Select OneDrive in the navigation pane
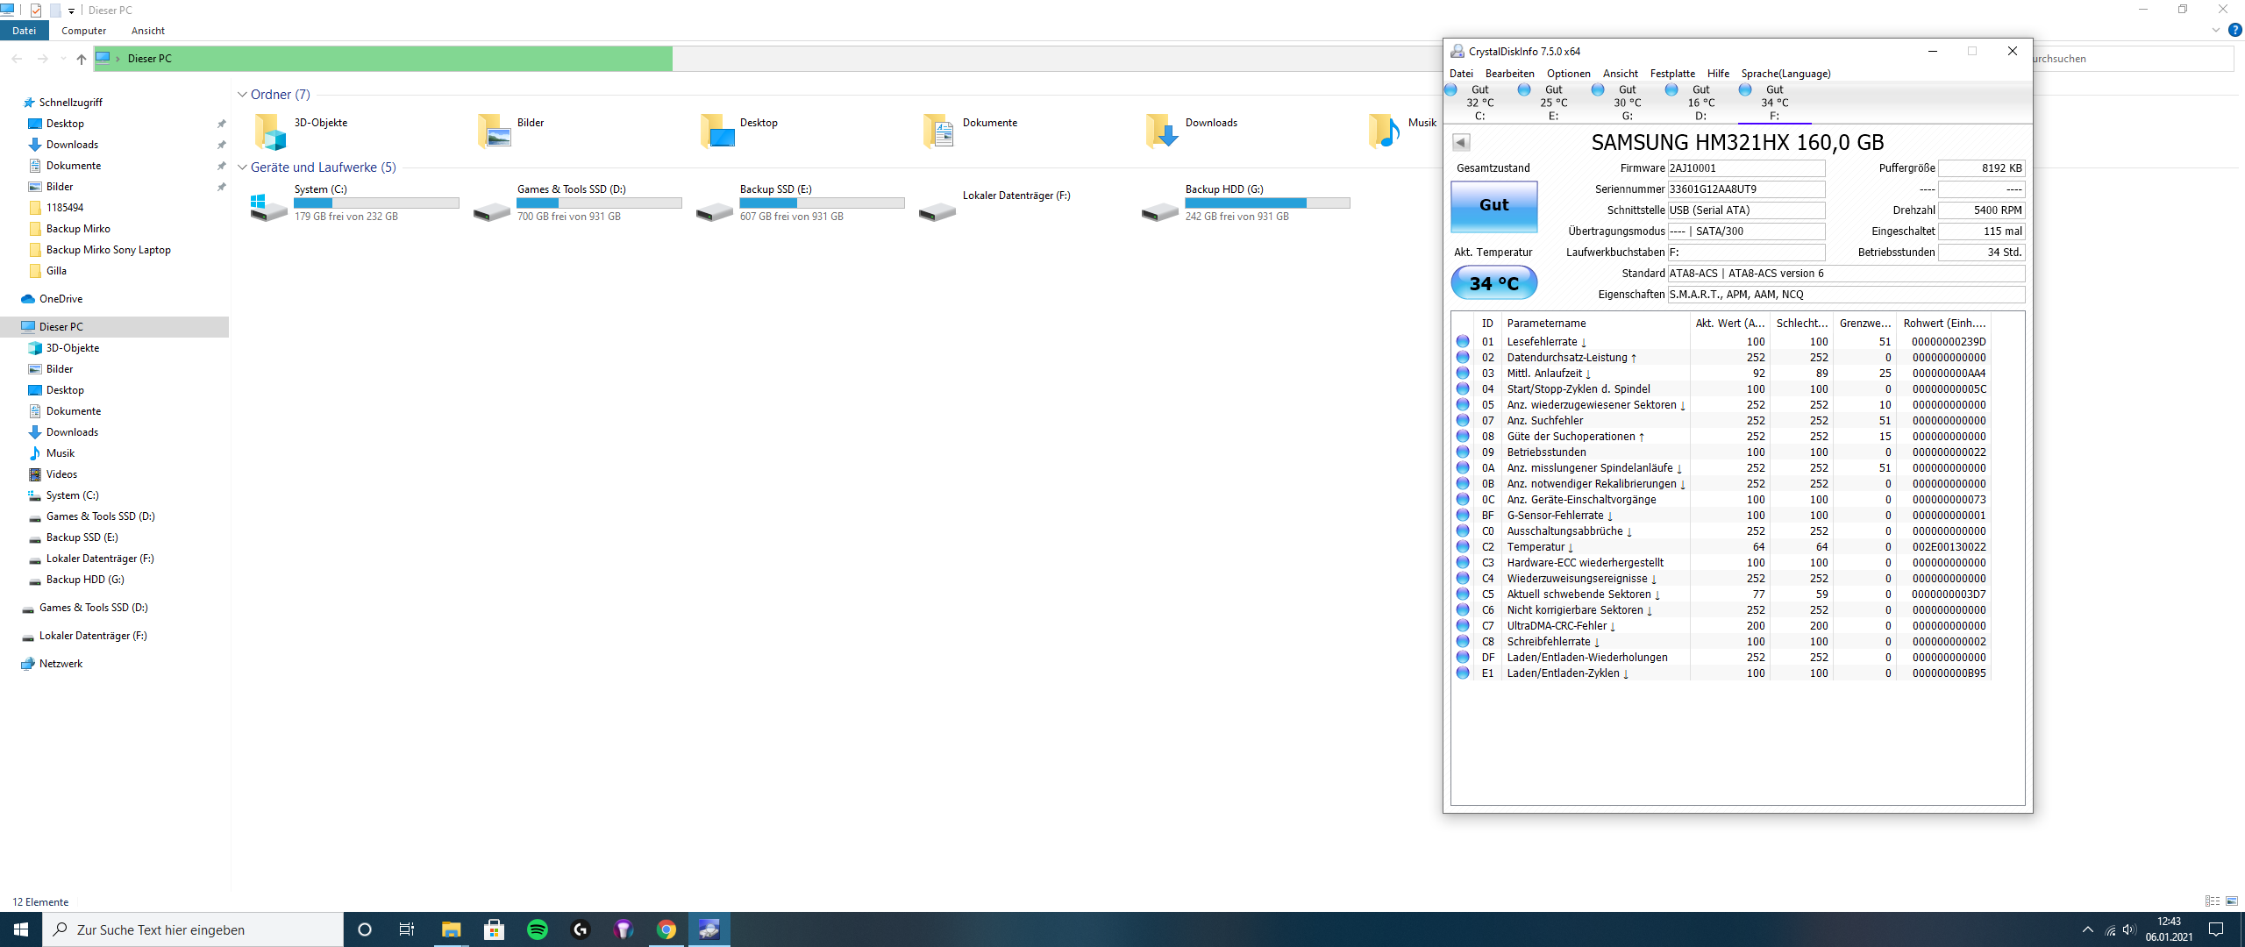This screenshot has width=2245, height=947. 61,299
